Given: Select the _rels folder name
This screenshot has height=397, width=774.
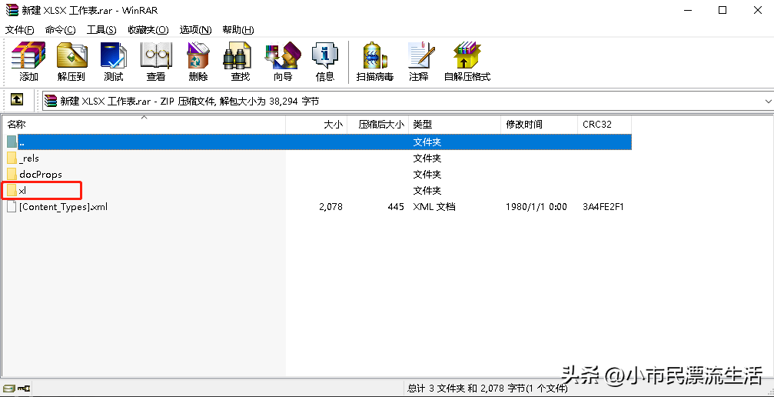Looking at the screenshot, I should pyautogui.click(x=29, y=158).
